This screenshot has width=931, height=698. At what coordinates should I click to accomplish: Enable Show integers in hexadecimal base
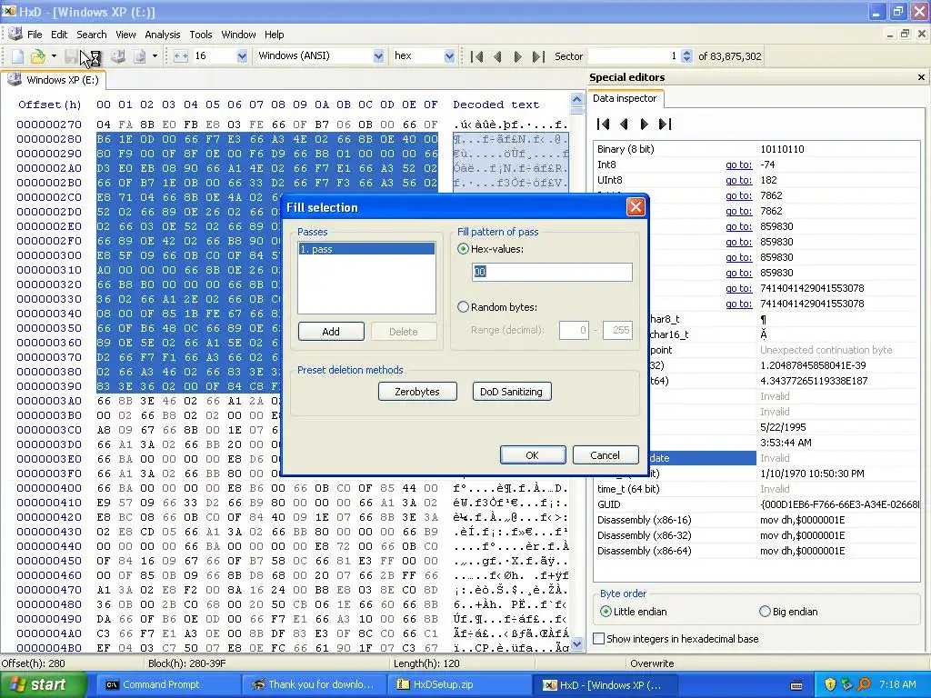[x=599, y=639]
